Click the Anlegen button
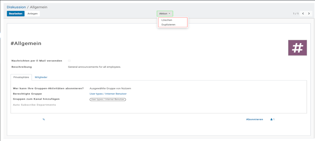315x141 pixels. tap(32, 13)
